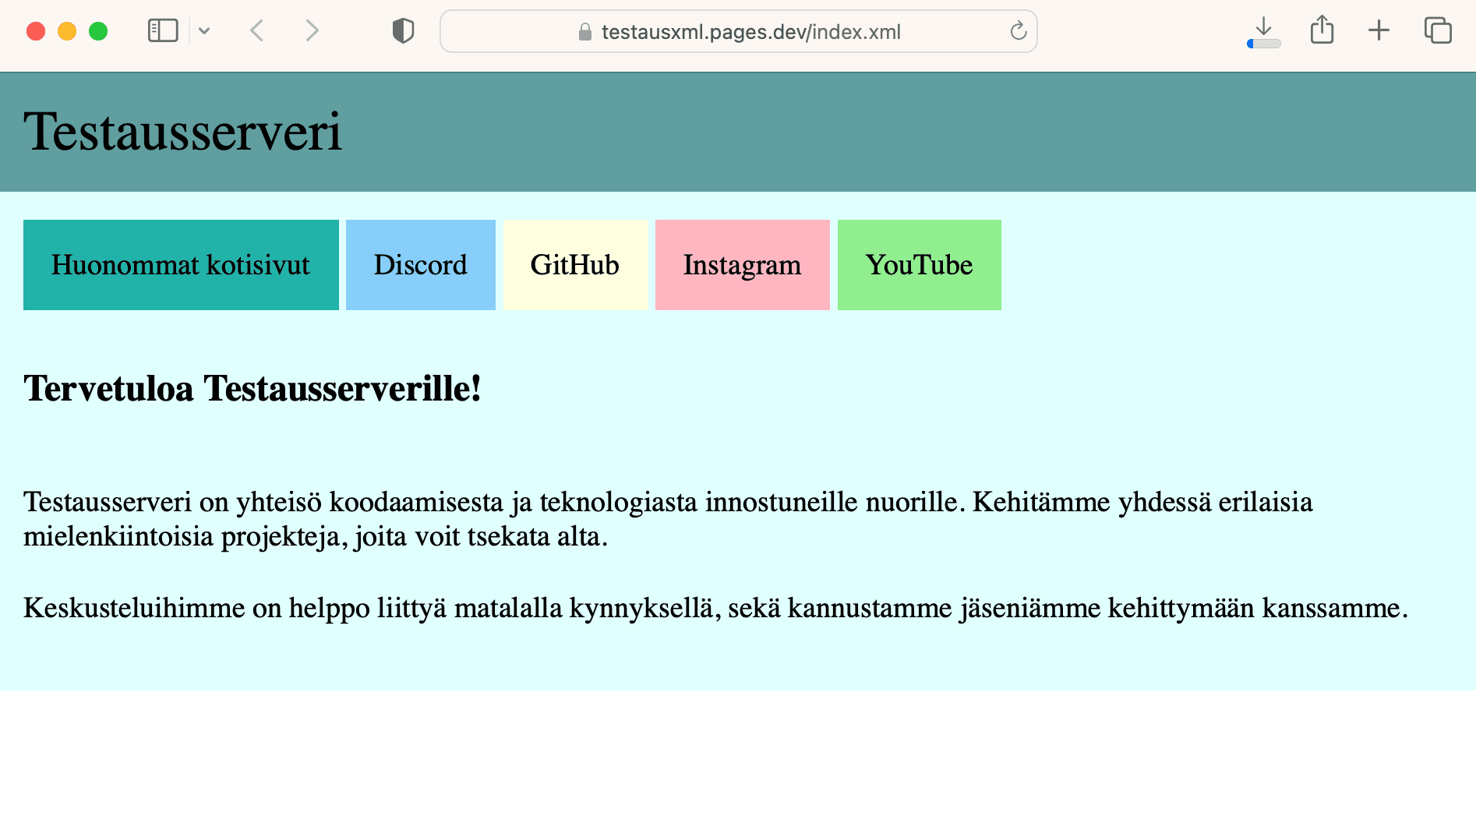The image size is (1476, 837).
Task: Go back to the previous page
Action: [257, 31]
